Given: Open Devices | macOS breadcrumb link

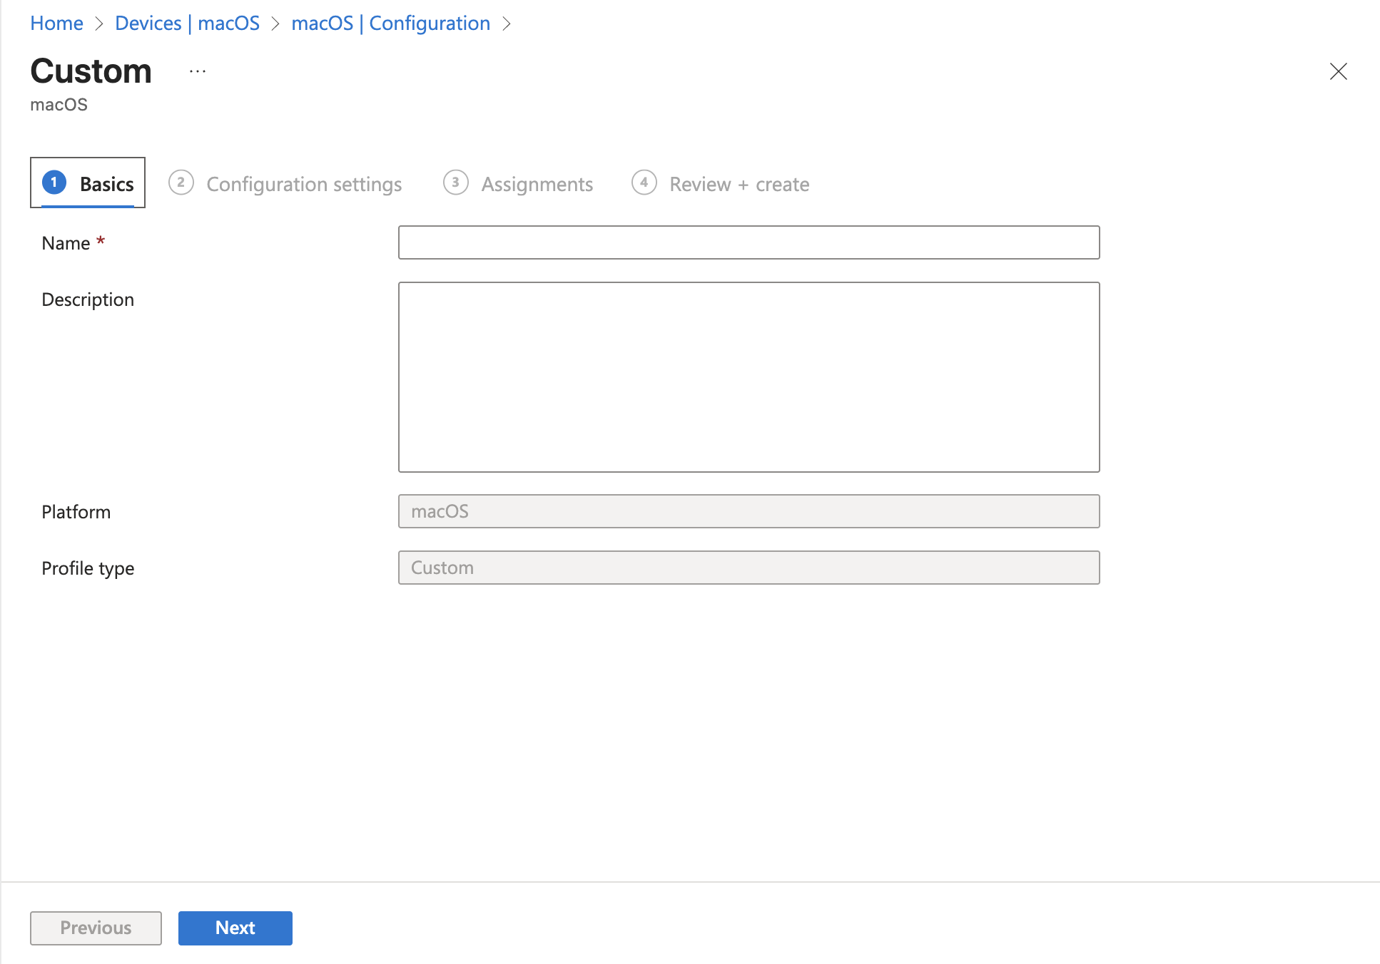Looking at the screenshot, I should (187, 23).
